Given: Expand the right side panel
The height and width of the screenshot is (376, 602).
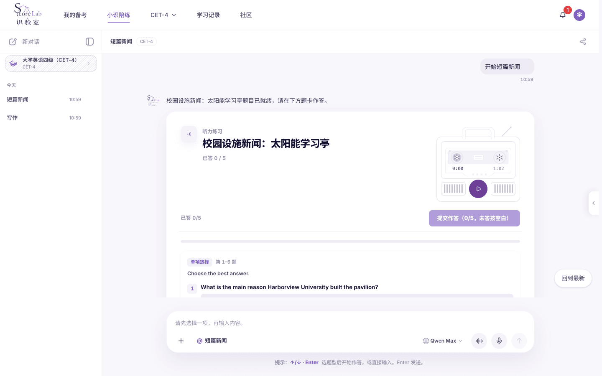Looking at the screenshot, I should pyautogui.click(x=594, y=203).
